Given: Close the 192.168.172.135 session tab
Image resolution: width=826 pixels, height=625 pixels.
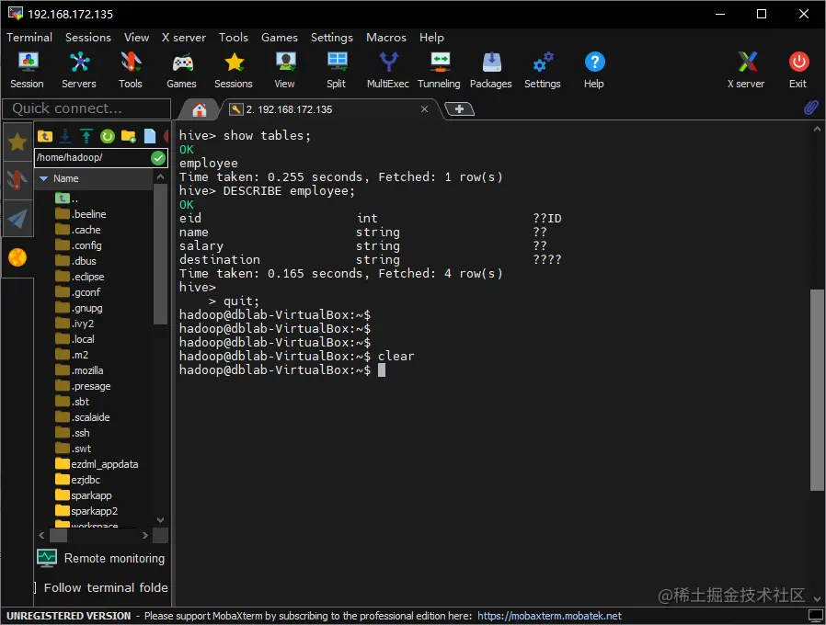Looking at the screenshot, I should click(x=425, y=109).
